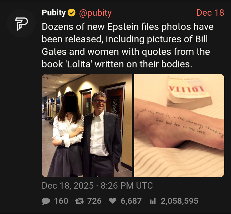231x214 pixels.
Task: Click the tweet text about Epstein files
Action: pos(128,46)
